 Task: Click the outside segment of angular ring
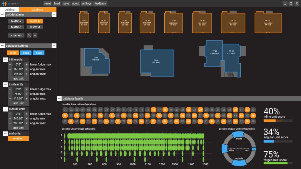[x=239, y=162]
